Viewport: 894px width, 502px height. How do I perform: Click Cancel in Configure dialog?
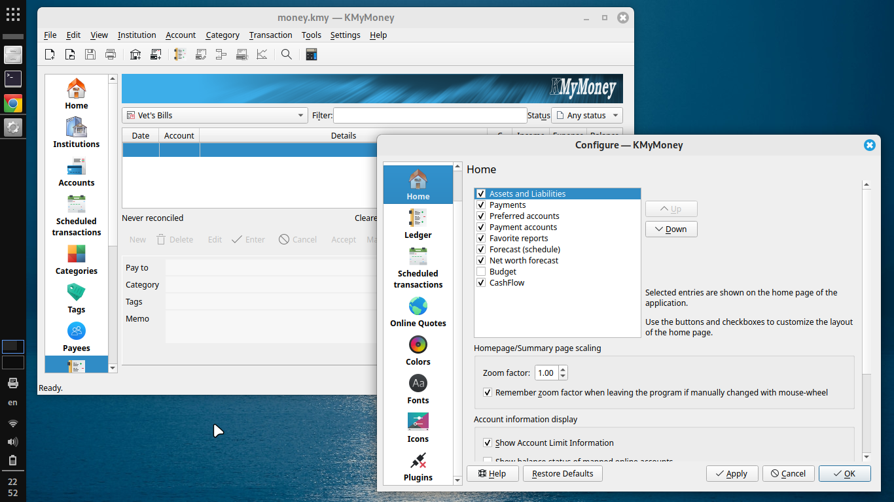click(x=788, y=474)
